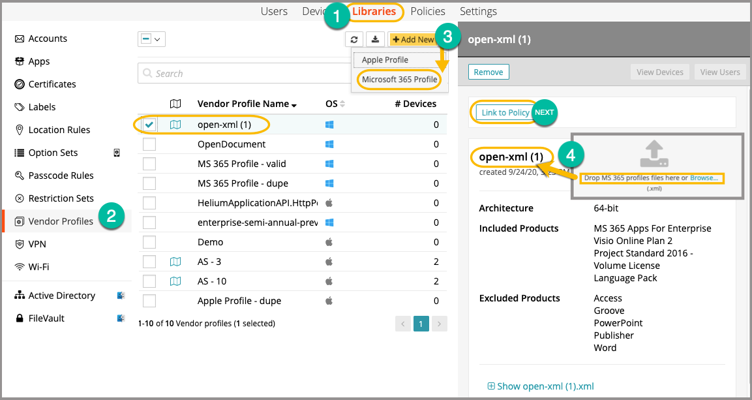Open Passcode Rules in the sidebar
The image size is (752, 400).
[x=61, y=176]
